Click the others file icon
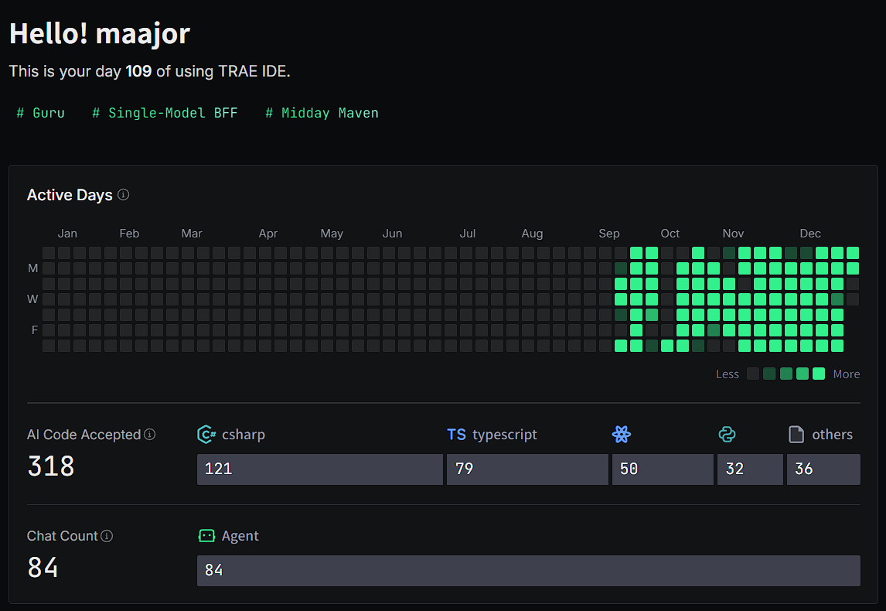The image size is (886, 611). coord(796,435)
